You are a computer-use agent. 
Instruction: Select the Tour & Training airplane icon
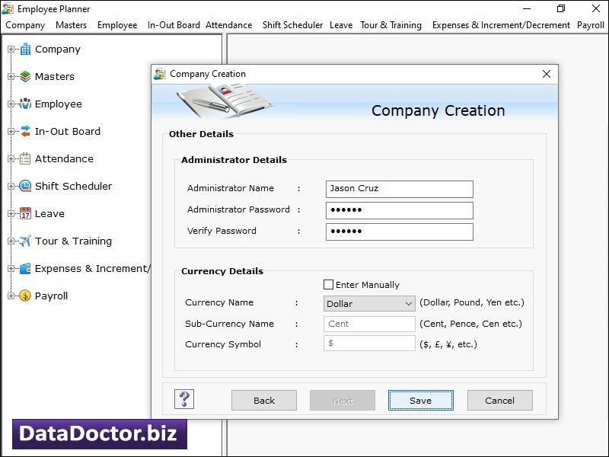coord(25,241)
